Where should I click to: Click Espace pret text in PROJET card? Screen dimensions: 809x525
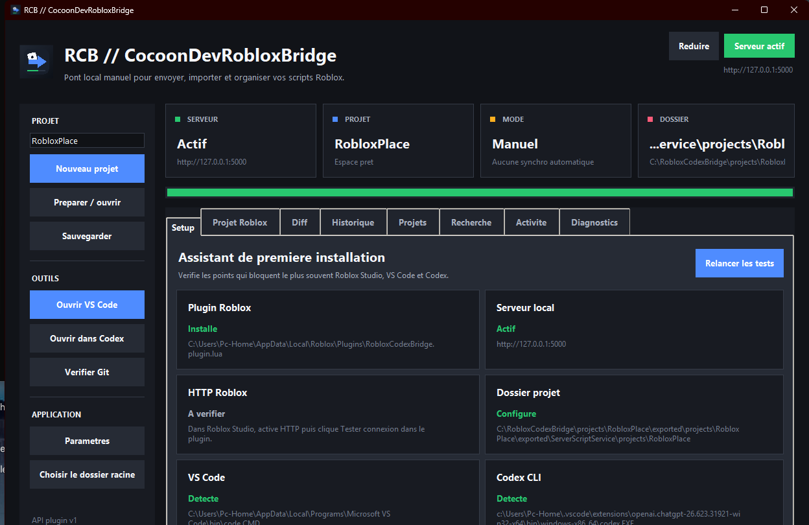pyautogui.click(x=354, y=162)
